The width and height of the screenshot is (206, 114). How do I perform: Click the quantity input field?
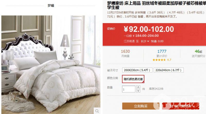(128, 89)
